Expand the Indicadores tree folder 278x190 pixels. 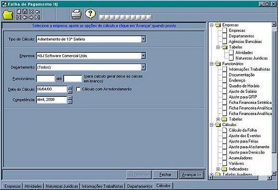[x=218, y=169]
